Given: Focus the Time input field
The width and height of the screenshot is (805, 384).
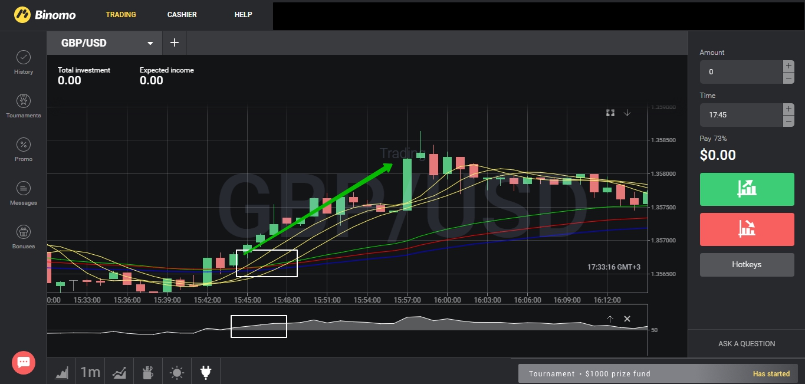Looking at the screenshot, I should 741,115.
